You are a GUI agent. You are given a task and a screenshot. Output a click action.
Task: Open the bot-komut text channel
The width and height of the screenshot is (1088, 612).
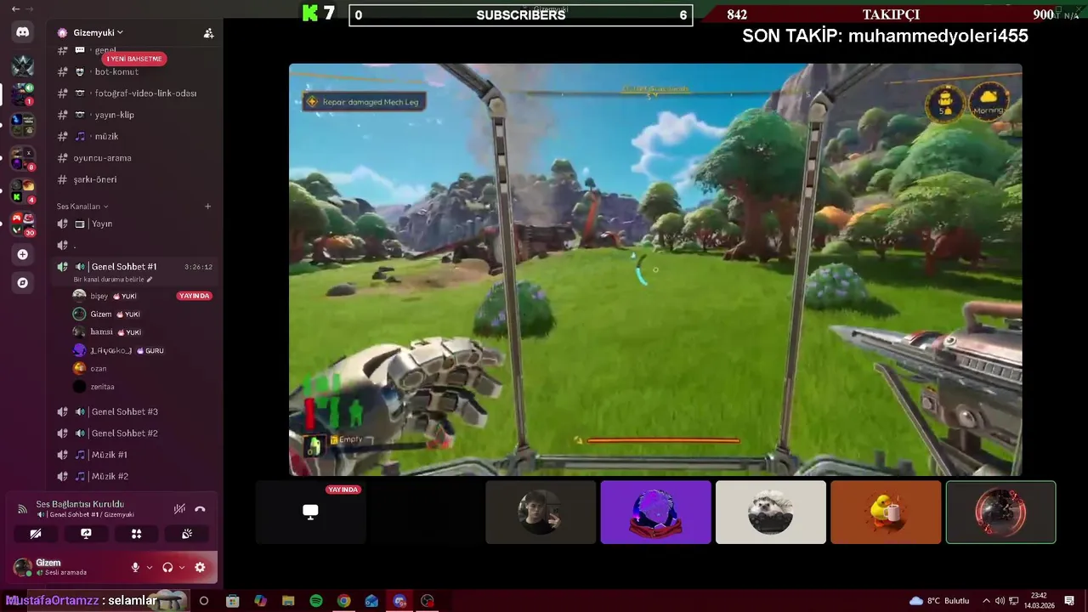(134, 72)
